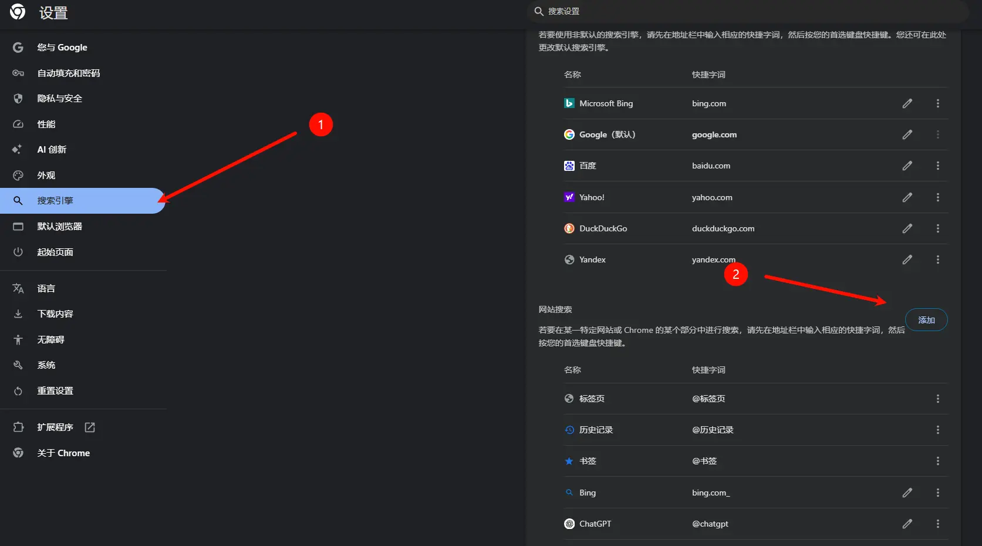Click the 添加 button for site search
Viewport: 982px width, 546px height.
point(926,320)
